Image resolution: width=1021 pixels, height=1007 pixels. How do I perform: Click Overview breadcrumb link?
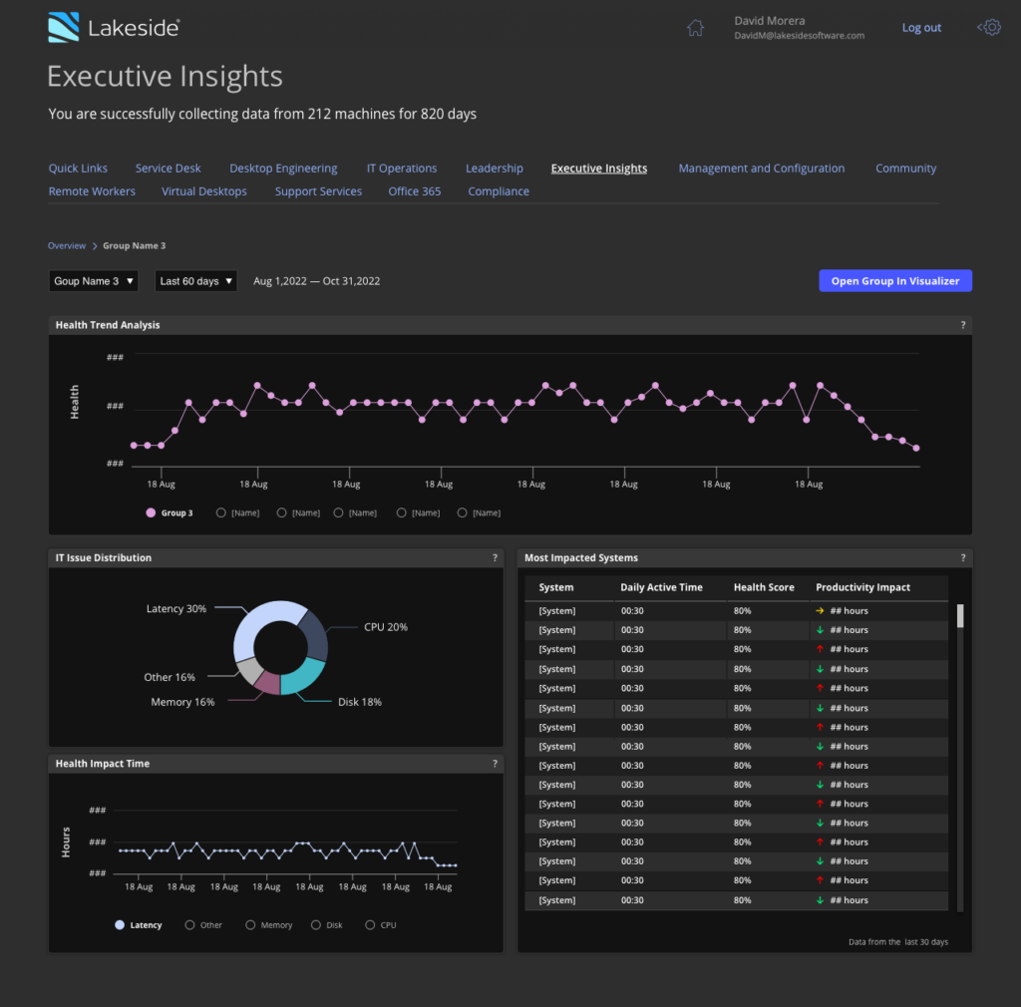coord(67,246)
